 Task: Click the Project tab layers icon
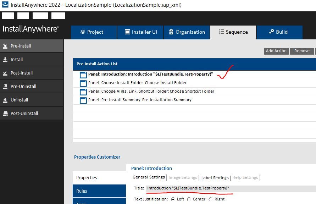tap(83, 32)
